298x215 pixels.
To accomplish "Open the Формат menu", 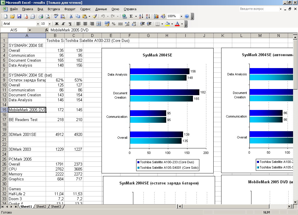I will [x=70, y=9].
